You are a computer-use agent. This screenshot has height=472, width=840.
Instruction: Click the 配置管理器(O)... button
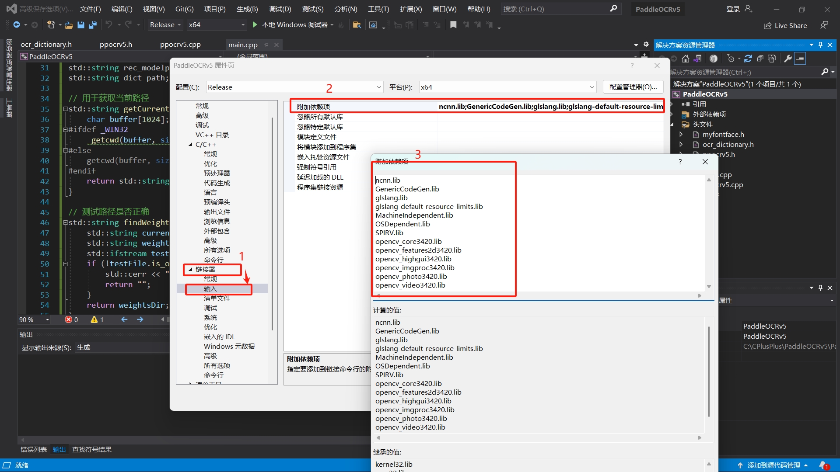coord(633,87)
